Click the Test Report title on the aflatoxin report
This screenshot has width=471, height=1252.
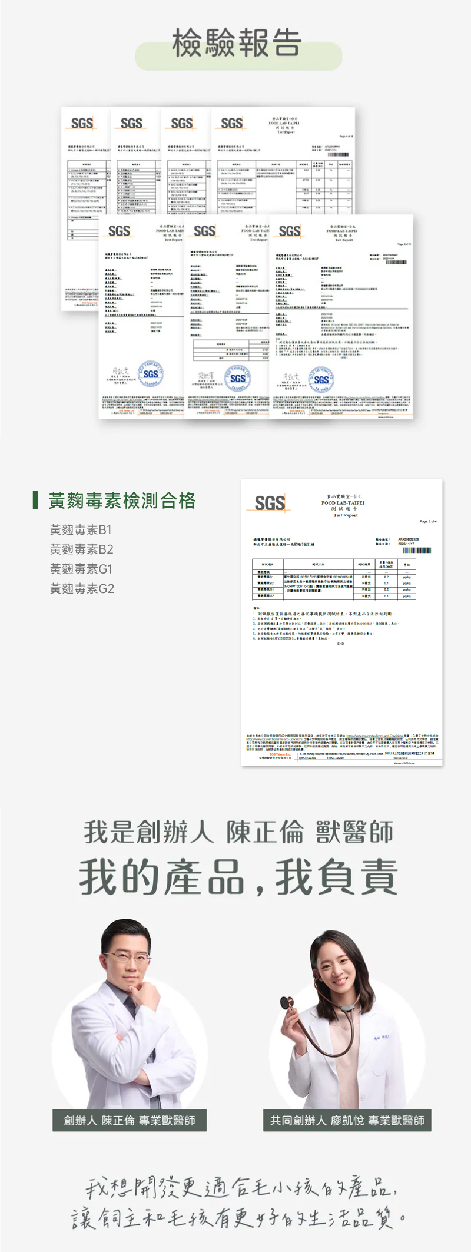pos(346,515)
